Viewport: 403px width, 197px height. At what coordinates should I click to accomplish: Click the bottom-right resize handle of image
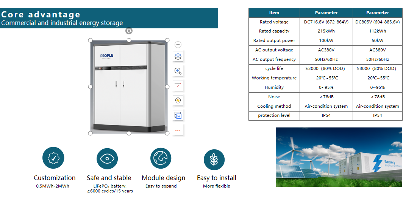click(x=167, y=133)
